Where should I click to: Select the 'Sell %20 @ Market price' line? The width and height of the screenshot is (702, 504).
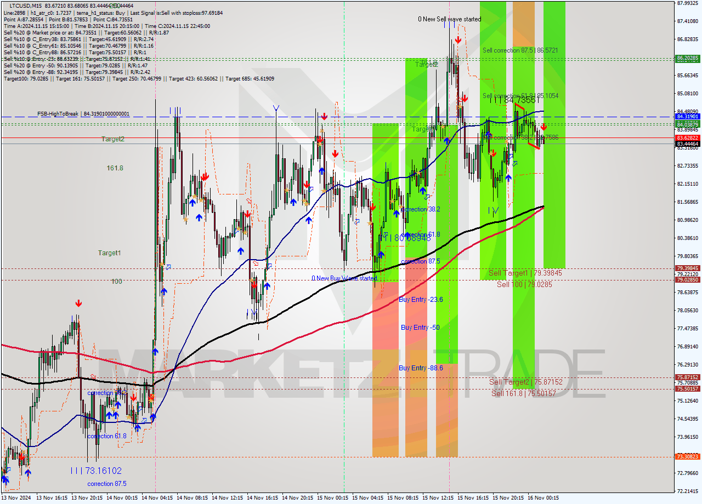pyautogui.click(x=86, y=32)
